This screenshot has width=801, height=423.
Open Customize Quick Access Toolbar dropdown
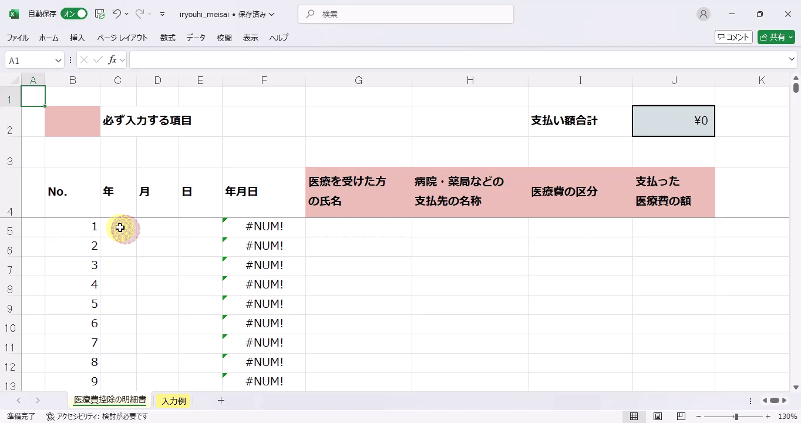click(x=163, y=14)
